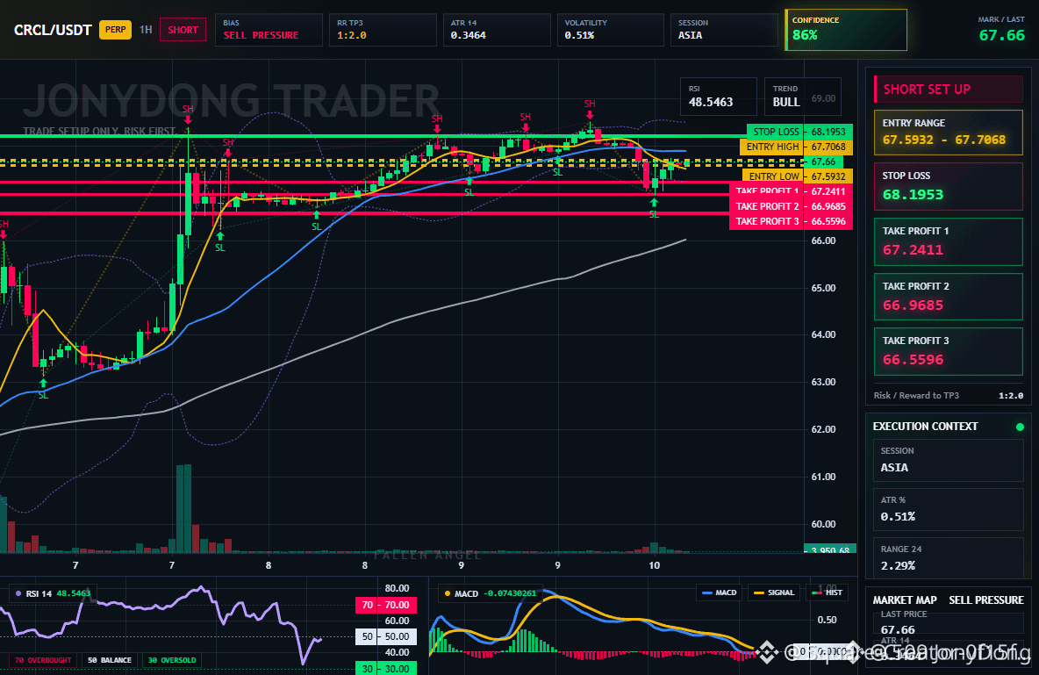The image size is (1039, 675).
Task: Choose the 1H timeframe label
Action: click(x=146, y=30)
